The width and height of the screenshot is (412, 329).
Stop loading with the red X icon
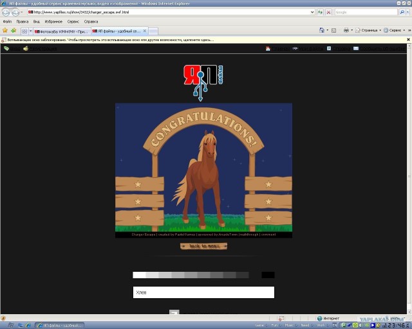coord(328,12)
